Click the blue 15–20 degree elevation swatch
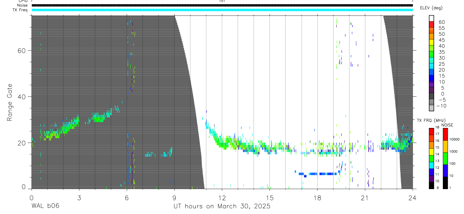The width and height of the screenshot is (464, 214). tap(432, 73)
